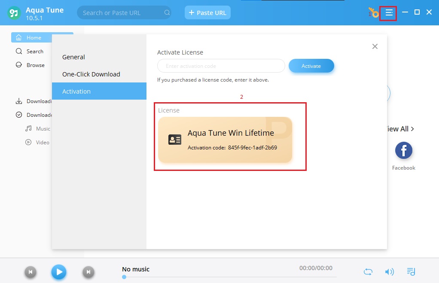Screen dimensions: 439x283
Task: Focus the Search or Paste URL box
Action: pyautogui.click(x=124, y=12)
